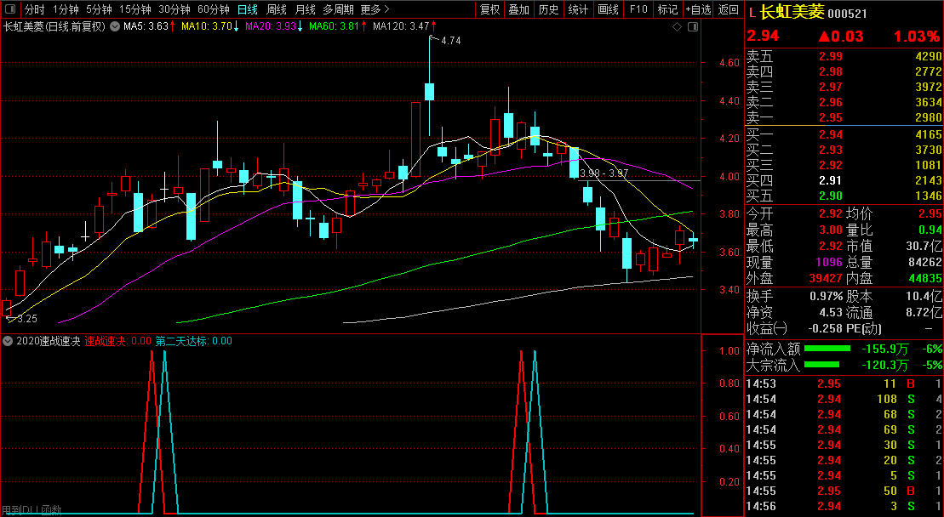The height and width of the screenshot is (517, 944).
Task: Click the 叠加 overlay button
Action: 519,9
